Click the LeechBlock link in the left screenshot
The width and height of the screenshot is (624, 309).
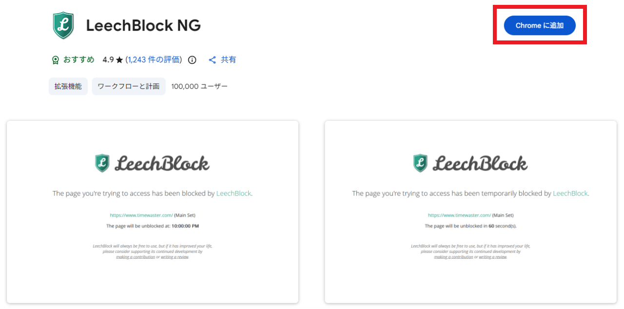coord(234,193)
